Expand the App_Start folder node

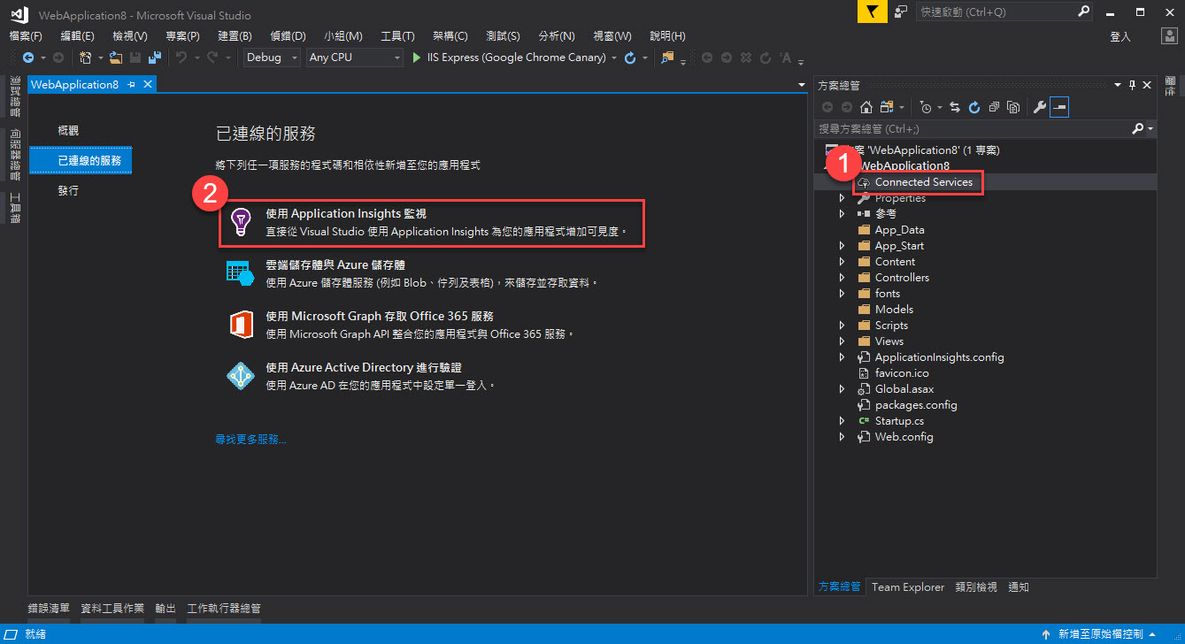pyautogui.click(x=842, y=246)
